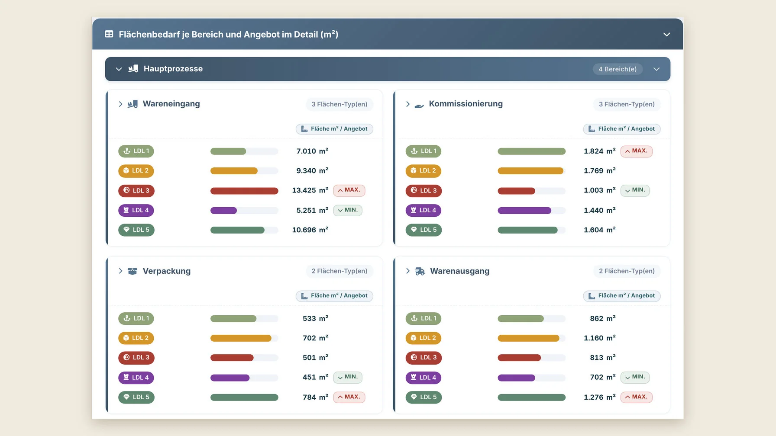Viewport: 776px width, 436px height.
Task: Click the LDL 2 cube badge in Verpackung
Action: point(136,338)
